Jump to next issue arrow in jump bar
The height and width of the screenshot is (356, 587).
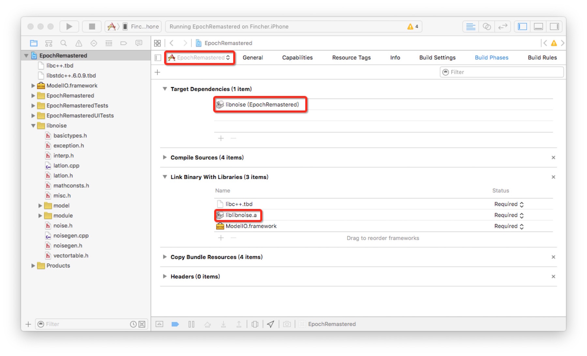click(563, 43)
